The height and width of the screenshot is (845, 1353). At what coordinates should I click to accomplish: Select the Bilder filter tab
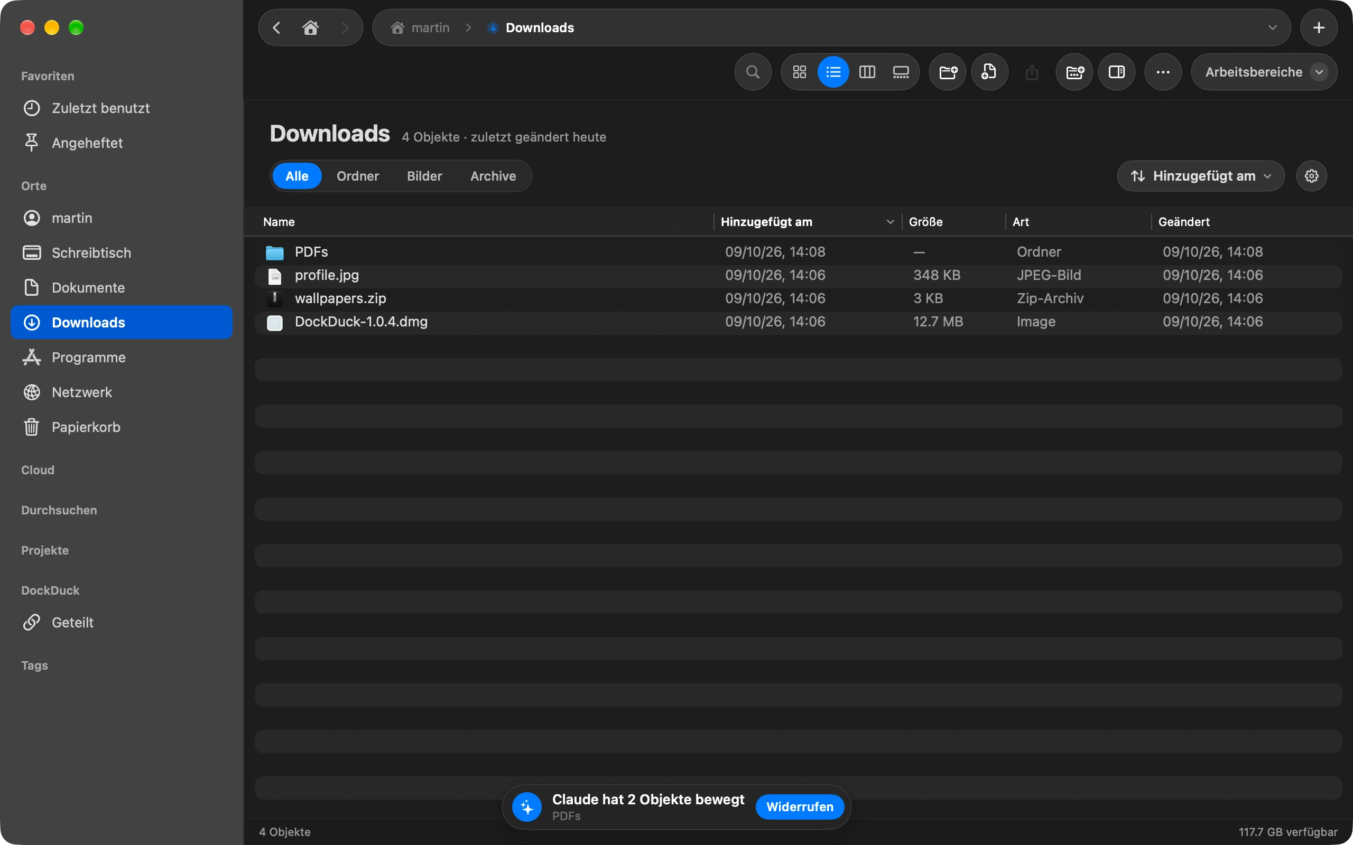(424, 176)
